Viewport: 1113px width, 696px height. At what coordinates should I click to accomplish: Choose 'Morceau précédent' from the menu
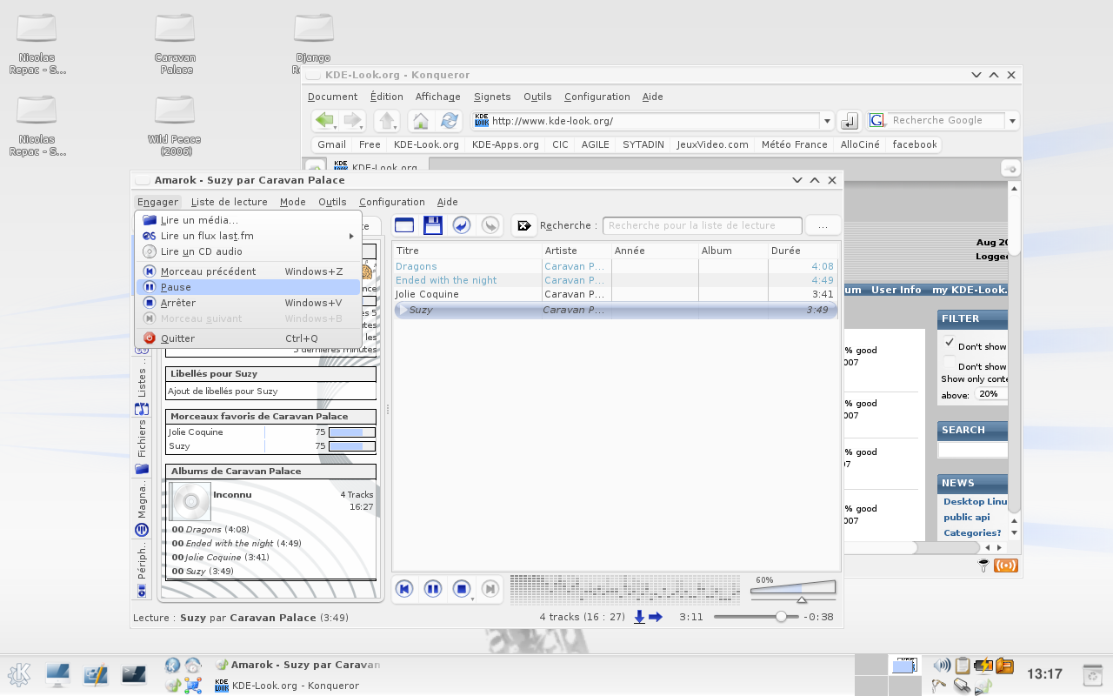click(248, 271)
